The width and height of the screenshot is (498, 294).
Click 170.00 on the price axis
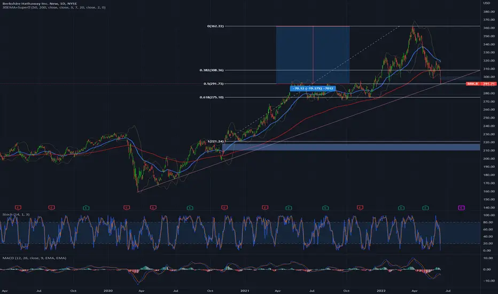coord(489,183)
